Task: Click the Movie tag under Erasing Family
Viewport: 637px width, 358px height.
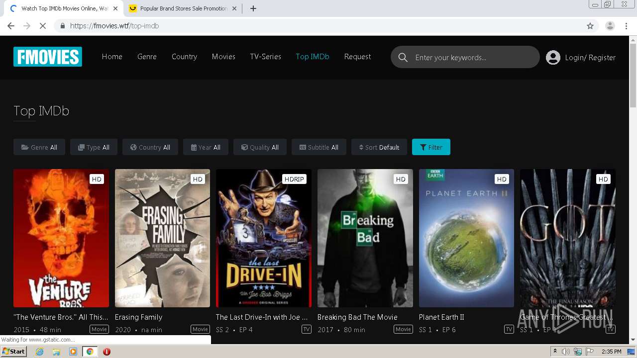Action: (200, 329)
